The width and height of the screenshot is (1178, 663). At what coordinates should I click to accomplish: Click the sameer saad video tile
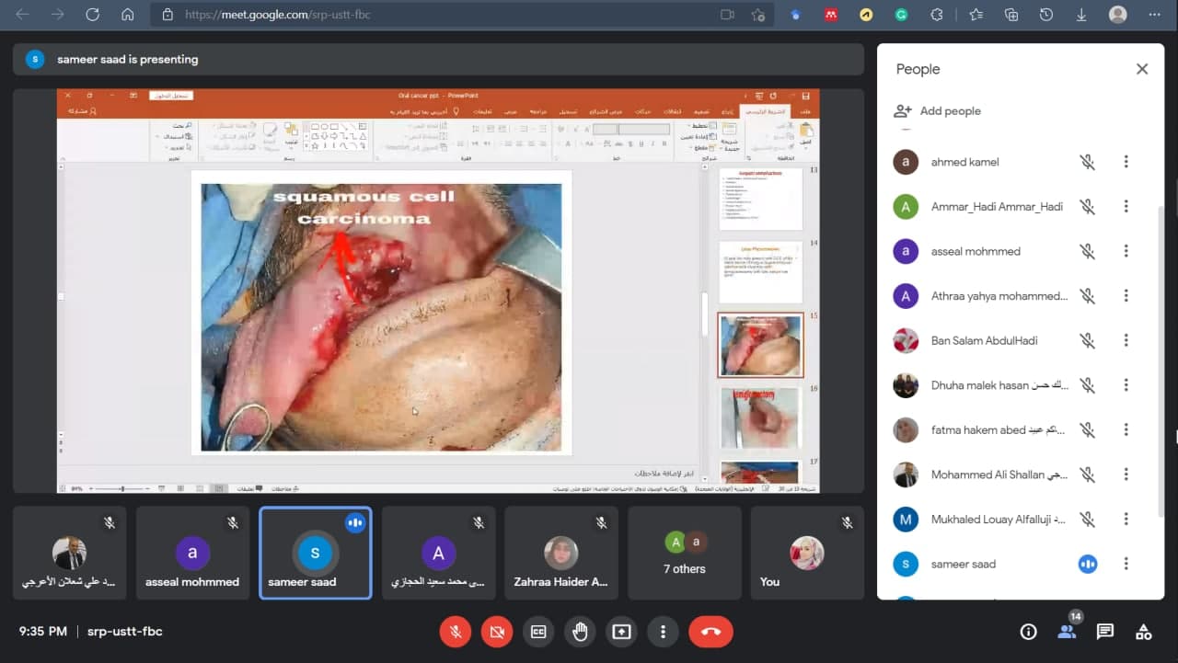tap(315, 553)
